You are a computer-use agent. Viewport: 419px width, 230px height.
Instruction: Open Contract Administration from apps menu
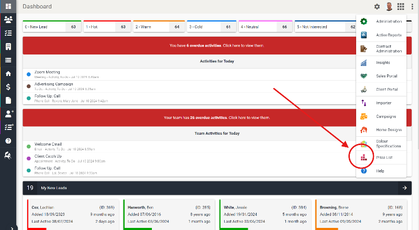(x=381, y=49)
